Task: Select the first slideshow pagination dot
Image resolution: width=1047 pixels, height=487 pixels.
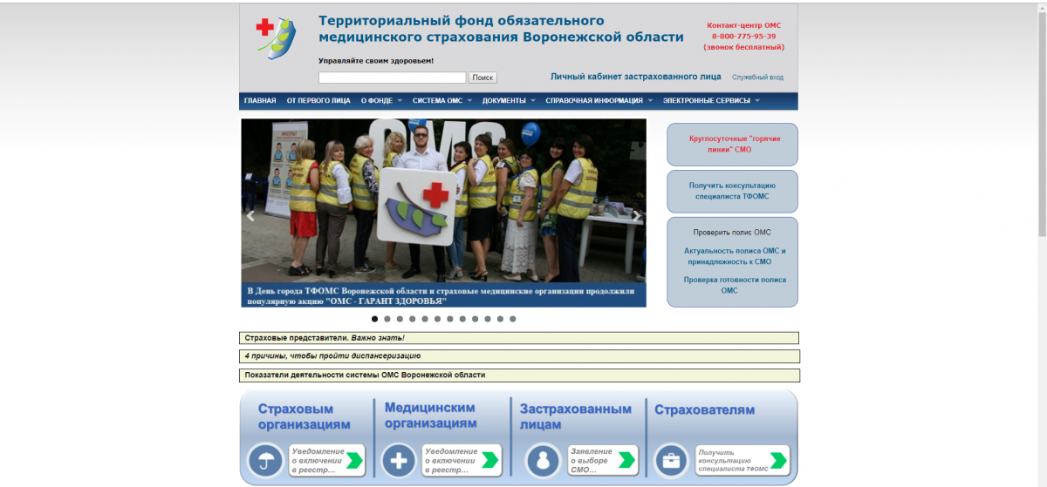Action: (x=375, y=319)
